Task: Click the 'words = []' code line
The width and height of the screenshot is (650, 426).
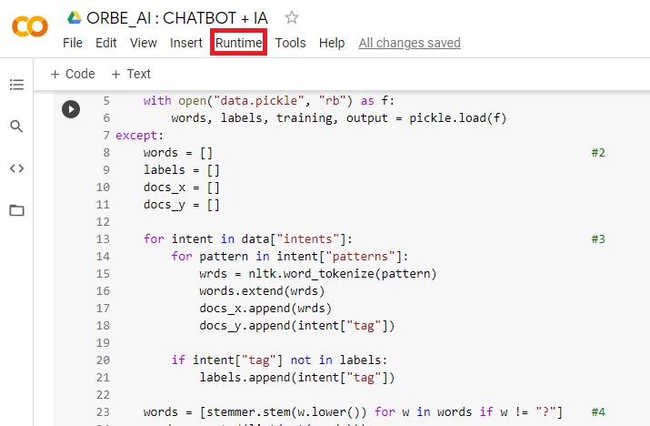Action: point(178,153)
